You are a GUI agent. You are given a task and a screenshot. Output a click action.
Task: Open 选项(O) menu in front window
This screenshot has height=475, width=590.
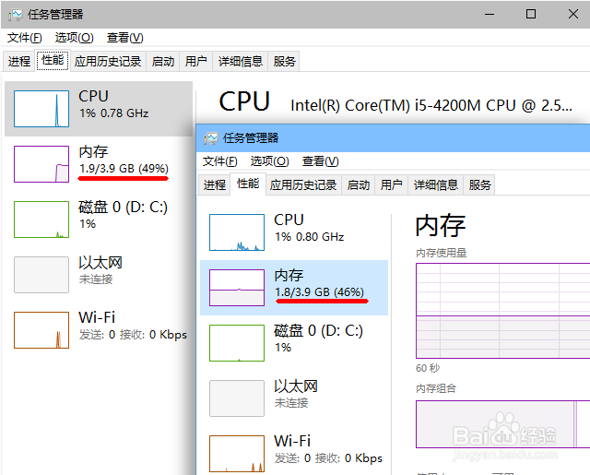269,161
